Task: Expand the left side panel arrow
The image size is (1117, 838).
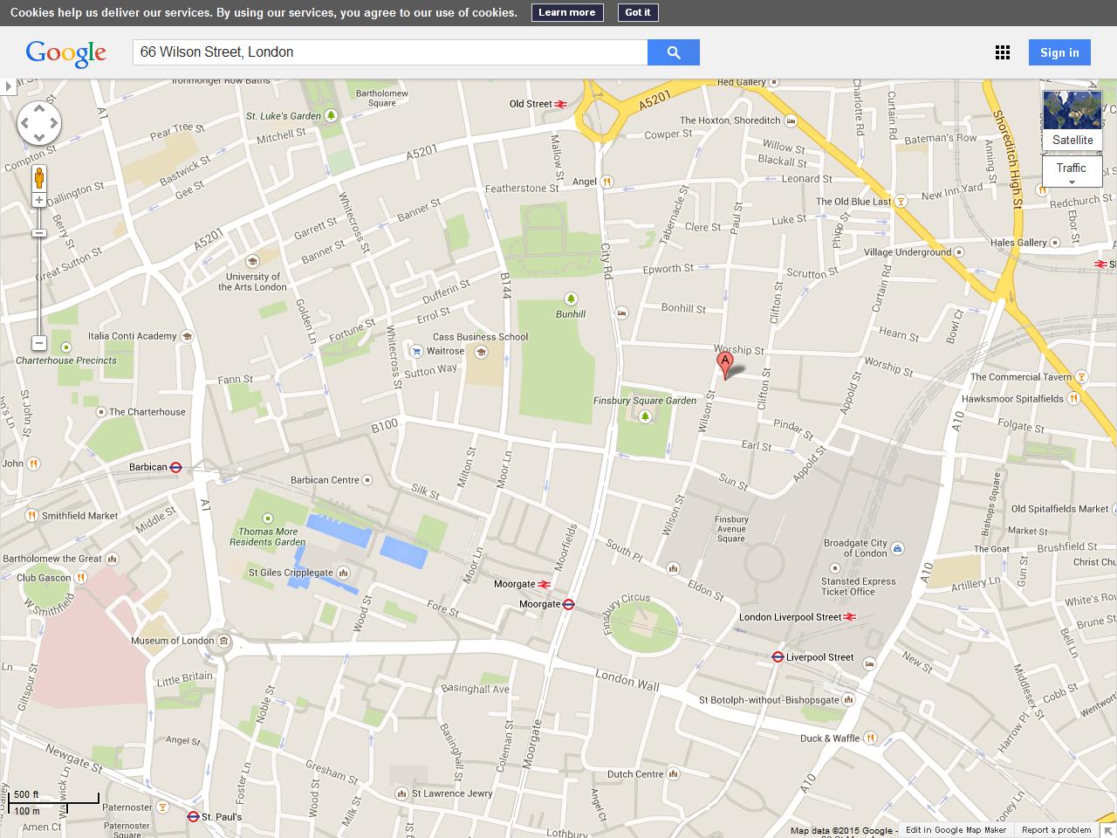Action: point(8,86)
